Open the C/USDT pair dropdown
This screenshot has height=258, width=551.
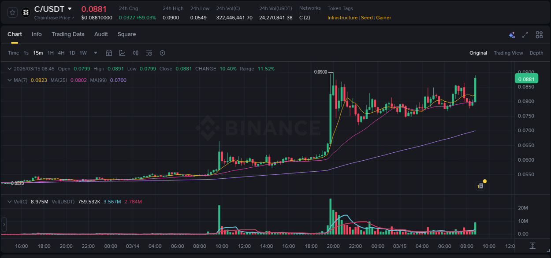coord(69,8)
